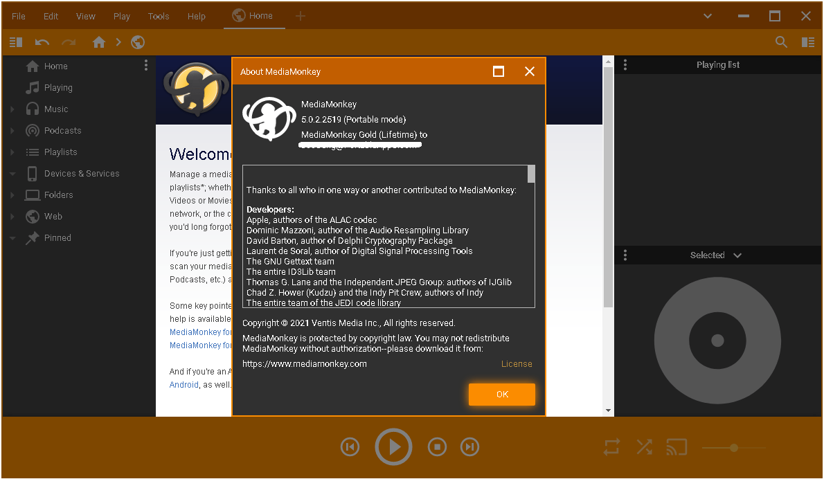Click the large Play button

pyautogui.click(x=393, y=447)
